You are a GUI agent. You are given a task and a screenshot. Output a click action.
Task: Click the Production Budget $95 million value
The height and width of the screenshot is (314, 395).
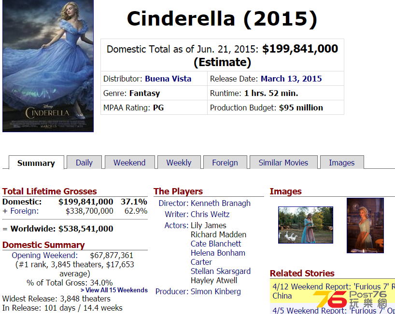(x=301, y=108)
